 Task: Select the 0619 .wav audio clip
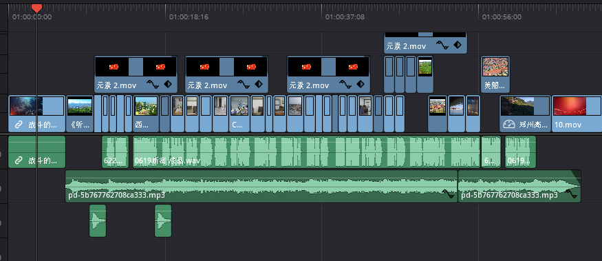pos(306,152)
